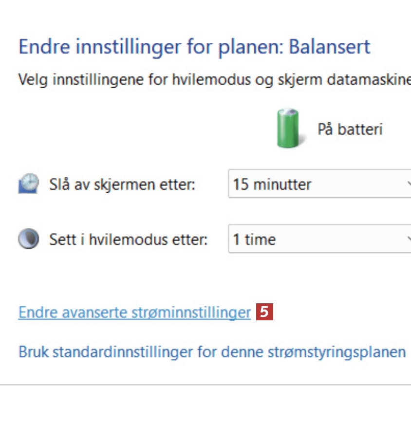Screen dimensions: 411x443
Task: Click the green battery icon
Action: click(289, 129)
